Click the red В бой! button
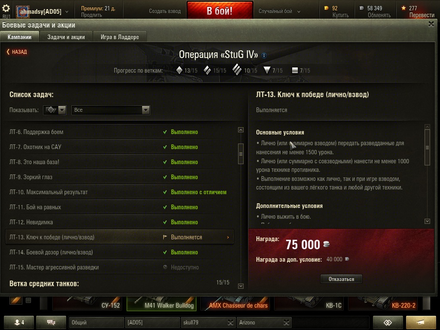Viewport: 440px width, 330px height. [220, 10]
